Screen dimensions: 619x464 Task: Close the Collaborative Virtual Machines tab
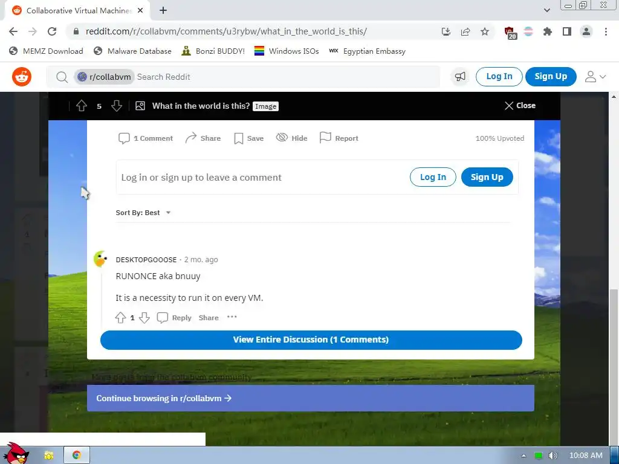[x=140, y=11]
